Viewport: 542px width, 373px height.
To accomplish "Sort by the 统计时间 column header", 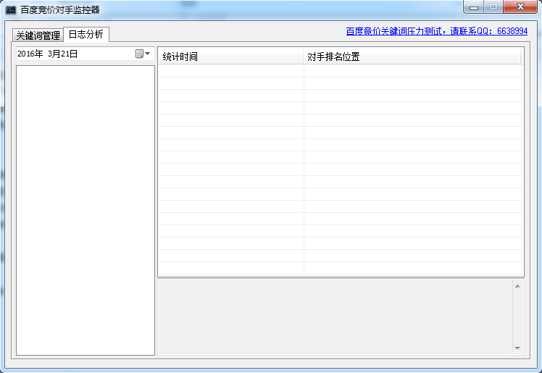I will [x=230, y=57].
